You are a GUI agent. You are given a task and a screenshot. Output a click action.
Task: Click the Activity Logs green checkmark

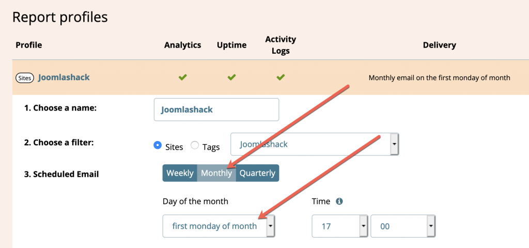point(281,78)
